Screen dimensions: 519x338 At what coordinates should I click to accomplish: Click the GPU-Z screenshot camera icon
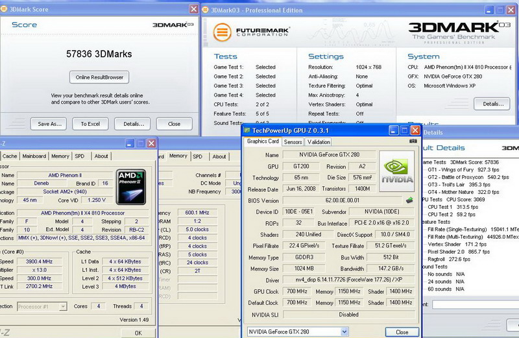pos(413,141)
